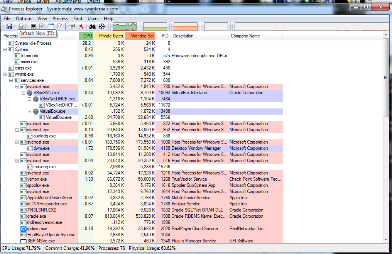Screen dimensions: 392x254
Task: Collapse the VirtualBox.exe parent node
Action: tap(29, 111)
